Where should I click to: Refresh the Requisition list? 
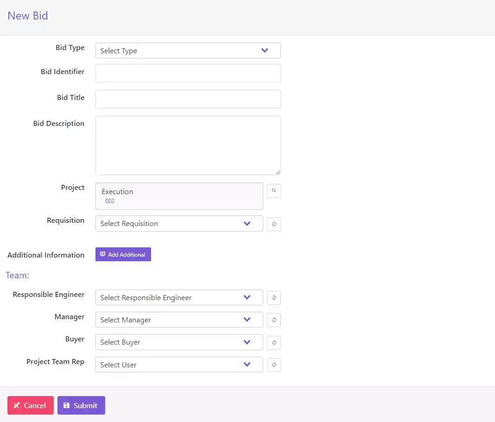(x=274, y=224)
